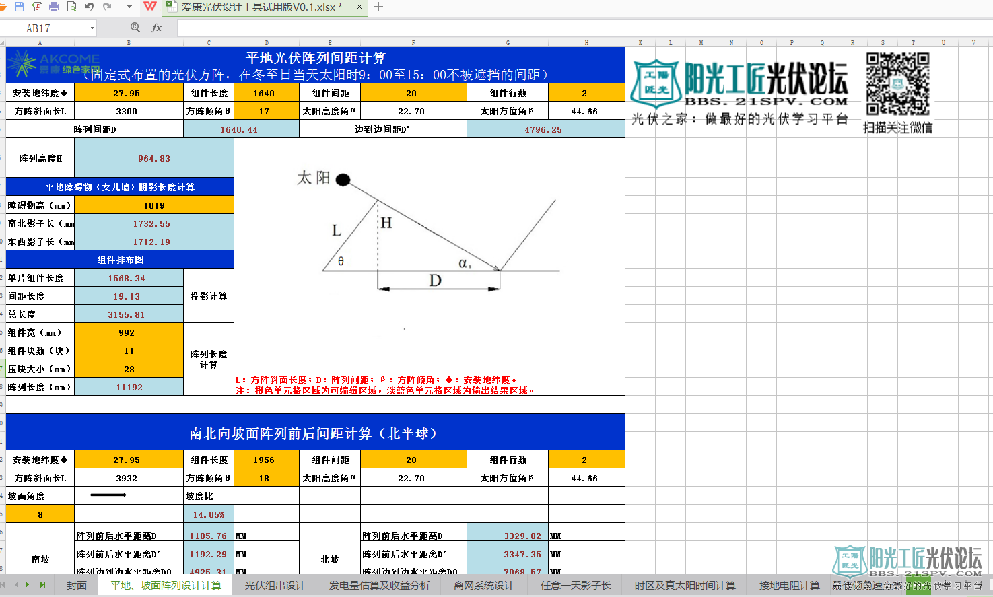Switch to the 封面 sheet tab
Viewport: 993px width, 597px height.
(x=77, y=586)
